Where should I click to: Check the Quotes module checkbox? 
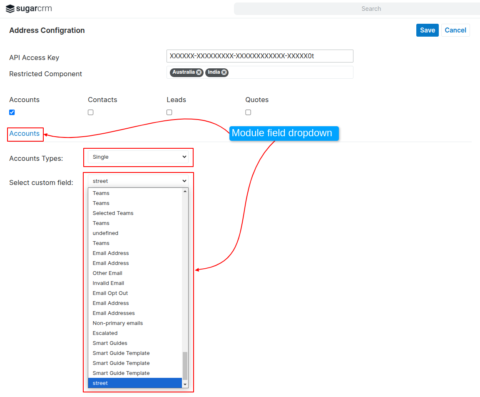click(x=248, y=112)
